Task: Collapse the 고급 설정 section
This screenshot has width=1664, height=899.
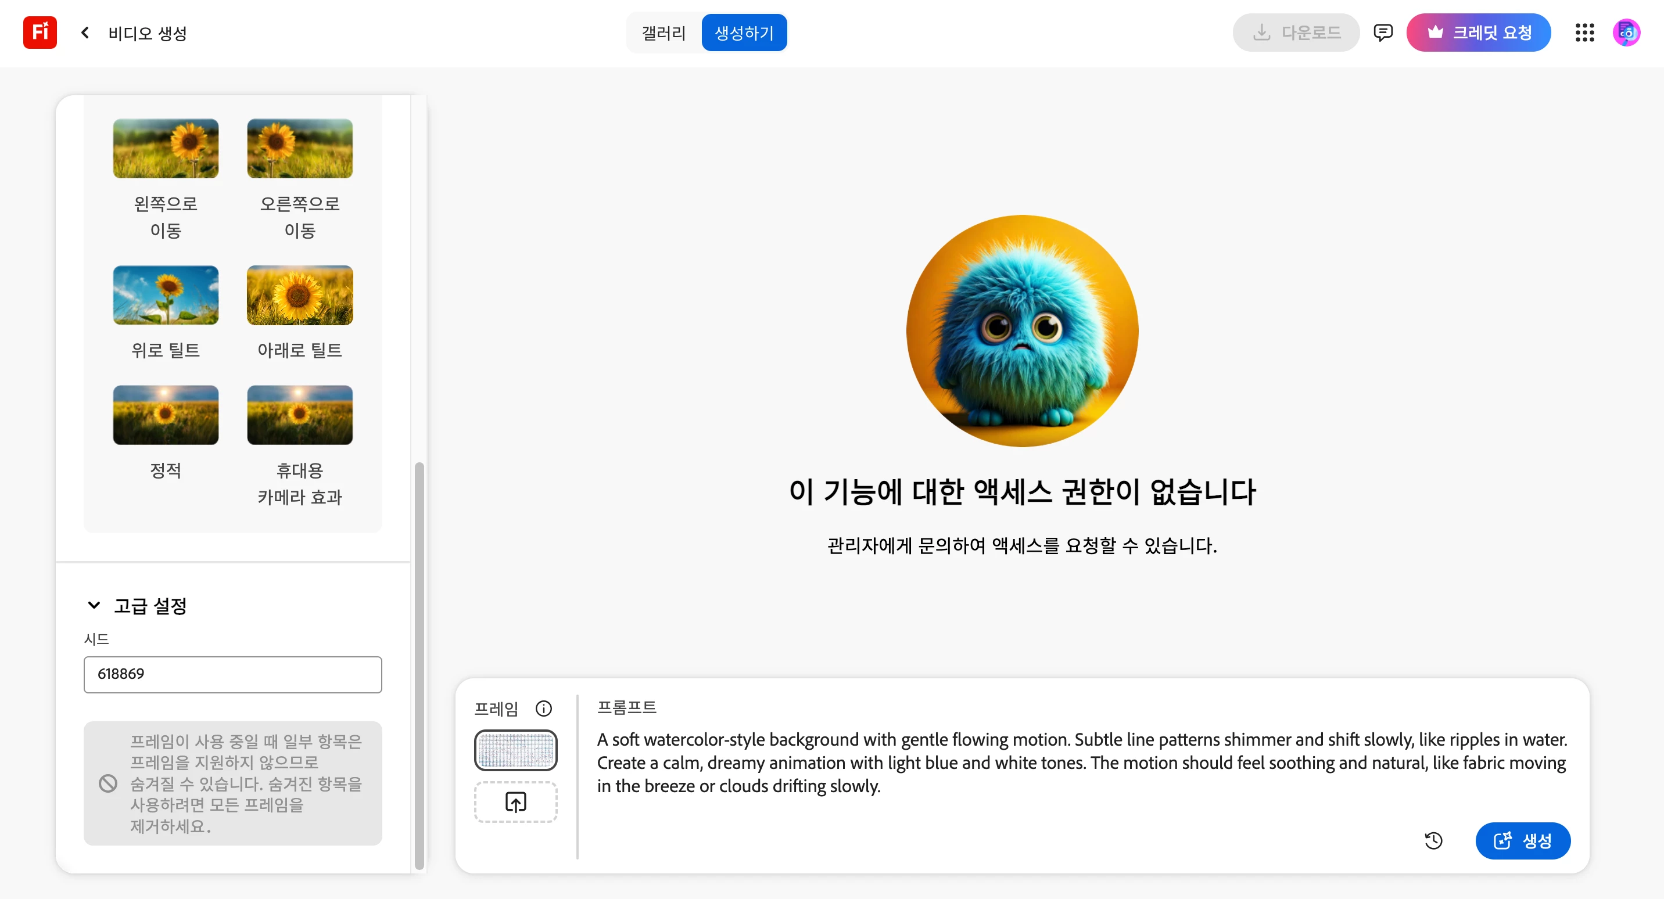Action: coord(94,605)
